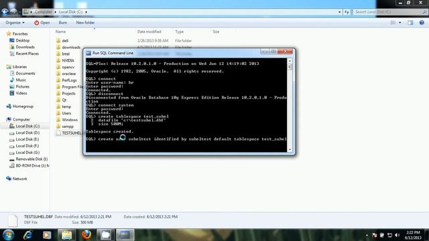Open the Organize menu
This screenshot has height=241, width=429.
click(15, 23)
